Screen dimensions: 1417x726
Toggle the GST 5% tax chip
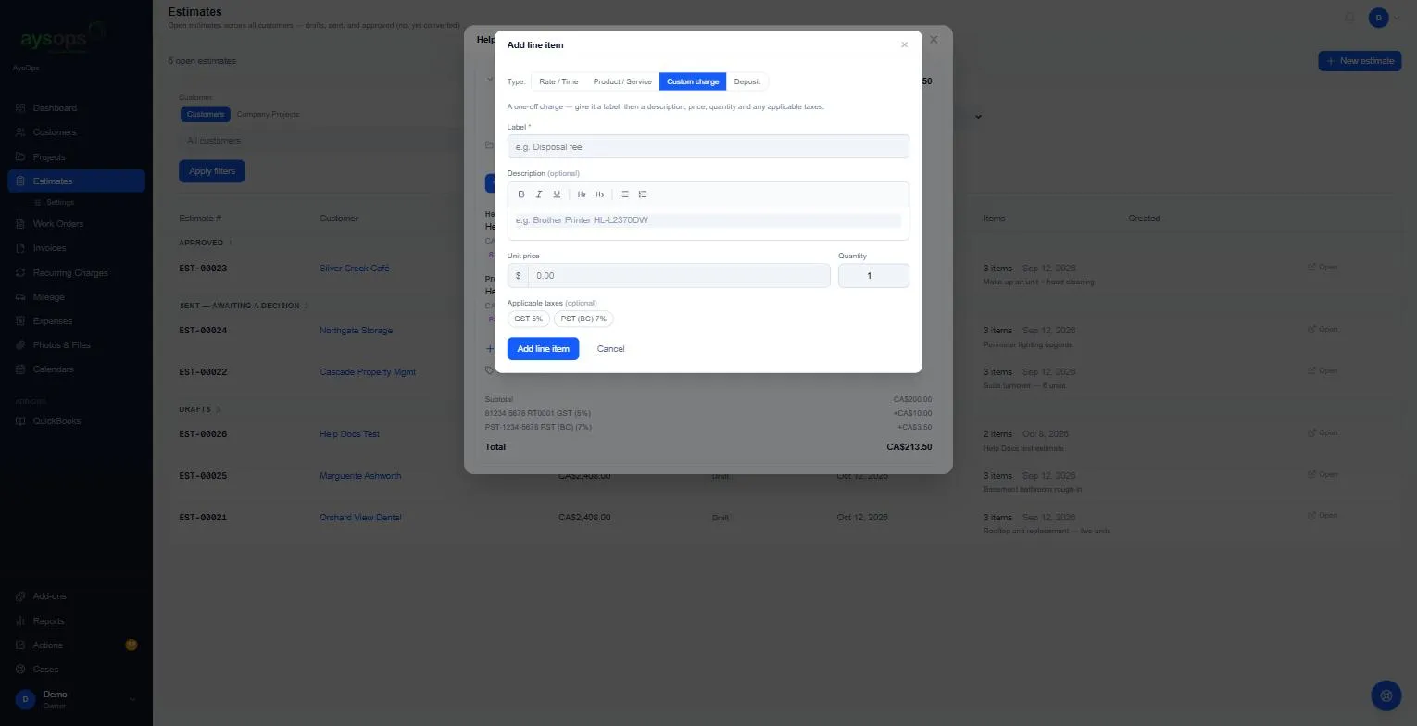(529, 319)
